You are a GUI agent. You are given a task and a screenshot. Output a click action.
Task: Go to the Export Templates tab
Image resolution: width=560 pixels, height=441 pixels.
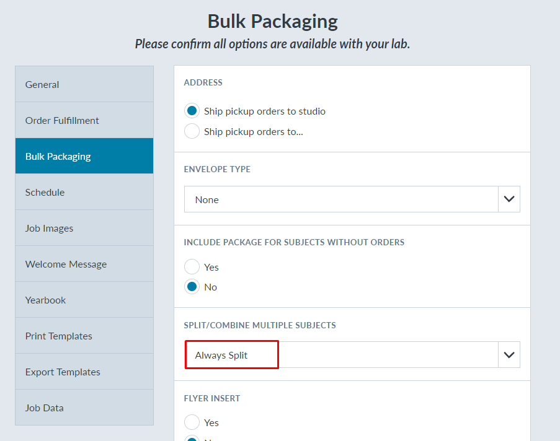tap(84, 372)
